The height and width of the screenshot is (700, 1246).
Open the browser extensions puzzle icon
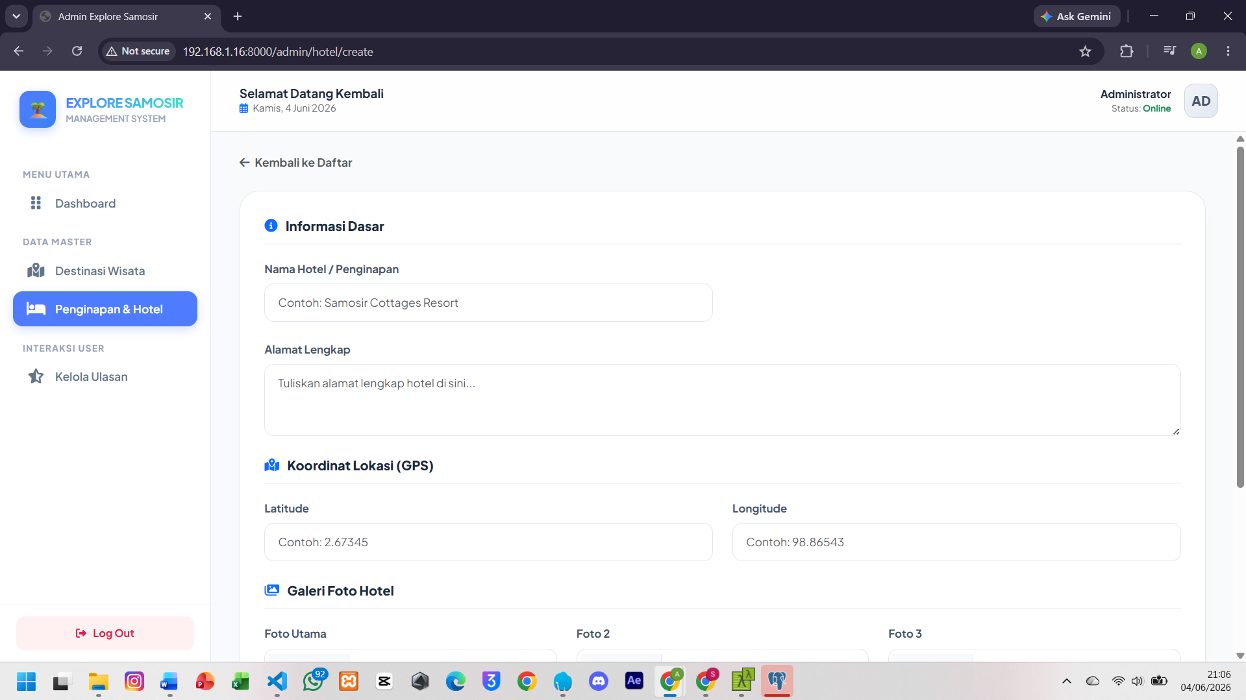pyautogui.click(x=1127, y=51)
